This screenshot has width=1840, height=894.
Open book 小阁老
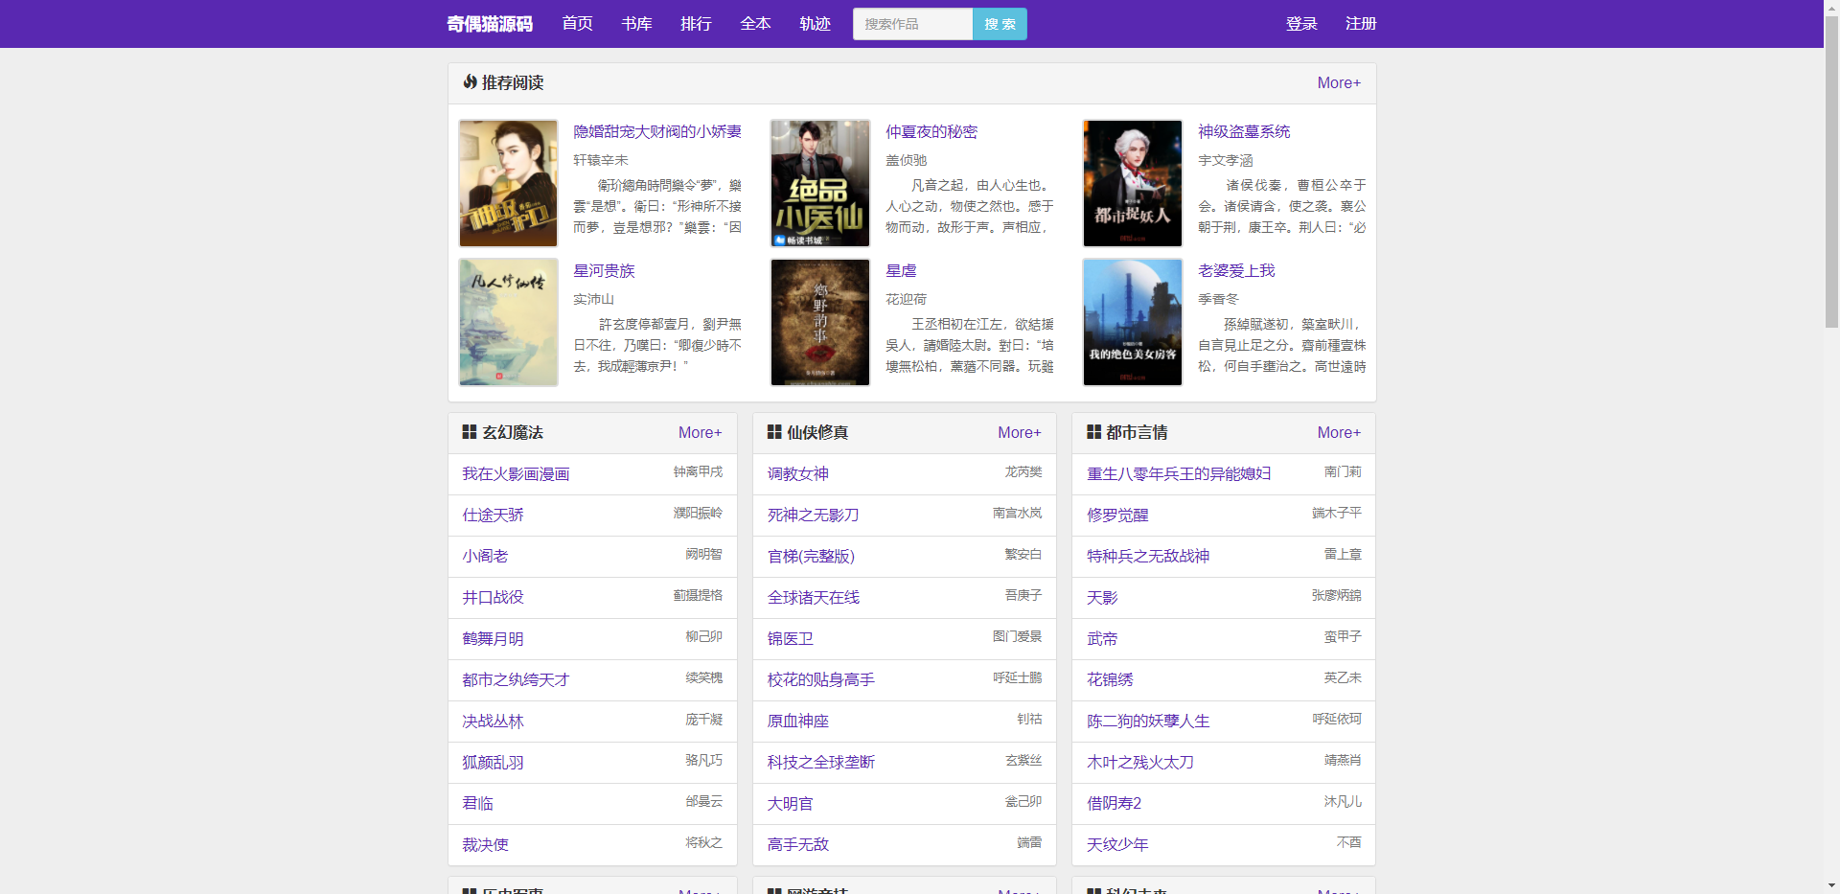(485, 557)
